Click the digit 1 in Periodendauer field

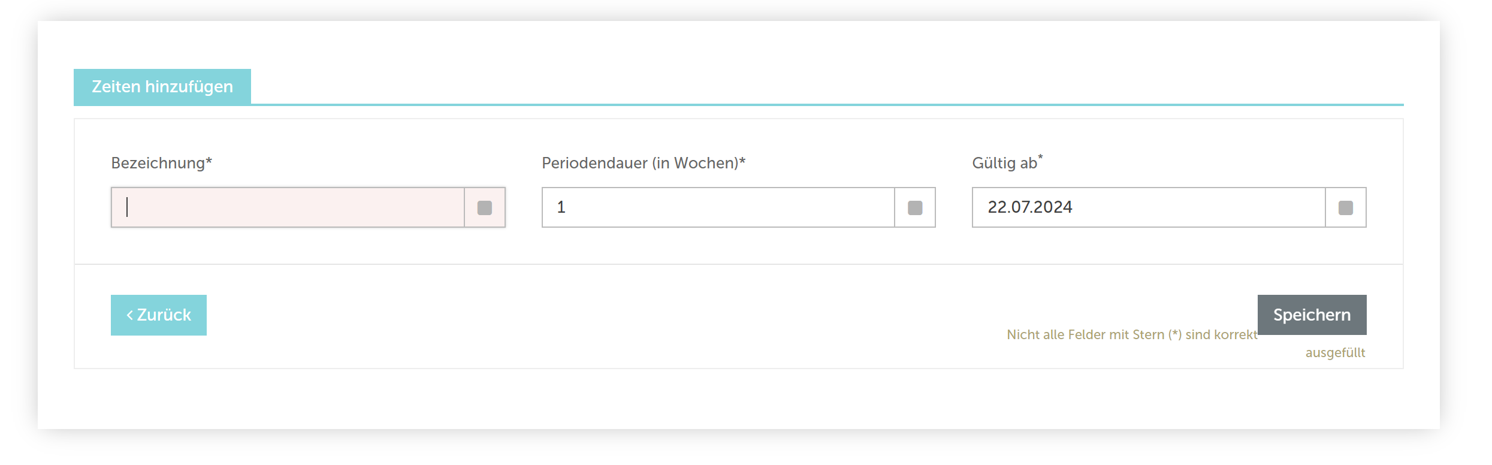tap(561, 207)
